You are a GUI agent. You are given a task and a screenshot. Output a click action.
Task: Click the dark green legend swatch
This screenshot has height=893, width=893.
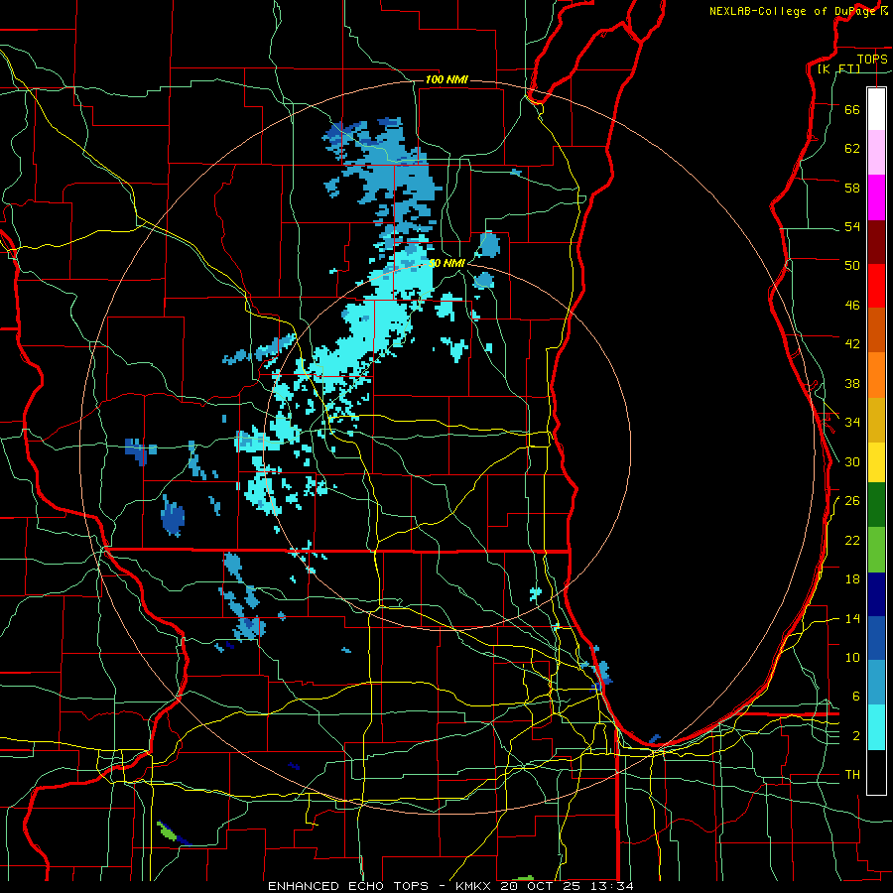click(876, 505)
